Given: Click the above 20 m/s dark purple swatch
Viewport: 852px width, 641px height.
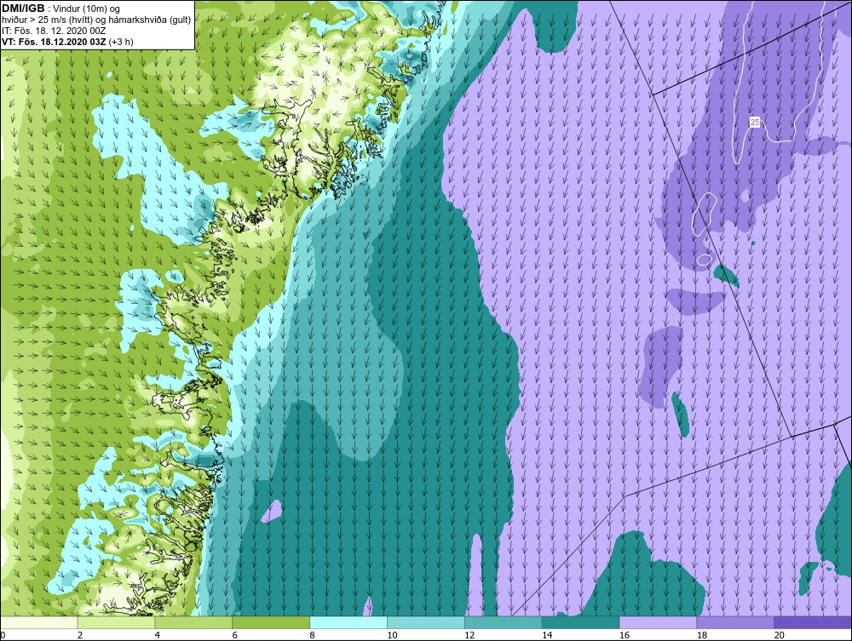Looking at the screenshot, I should tap(813, 622).
